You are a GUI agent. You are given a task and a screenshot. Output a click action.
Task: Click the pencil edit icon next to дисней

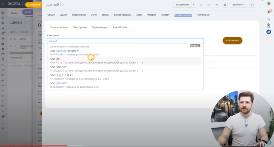pyautogui.click(x=61, y=5)
